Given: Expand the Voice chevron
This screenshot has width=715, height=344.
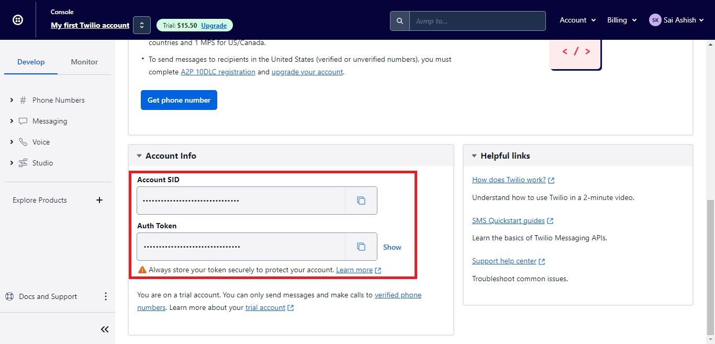Looking at the screenshot, I should click(x=12, y=142).
